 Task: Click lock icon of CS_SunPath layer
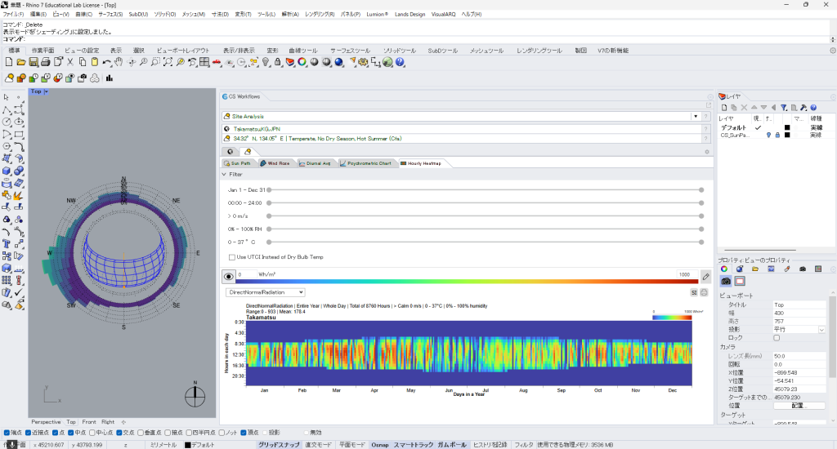777,135
